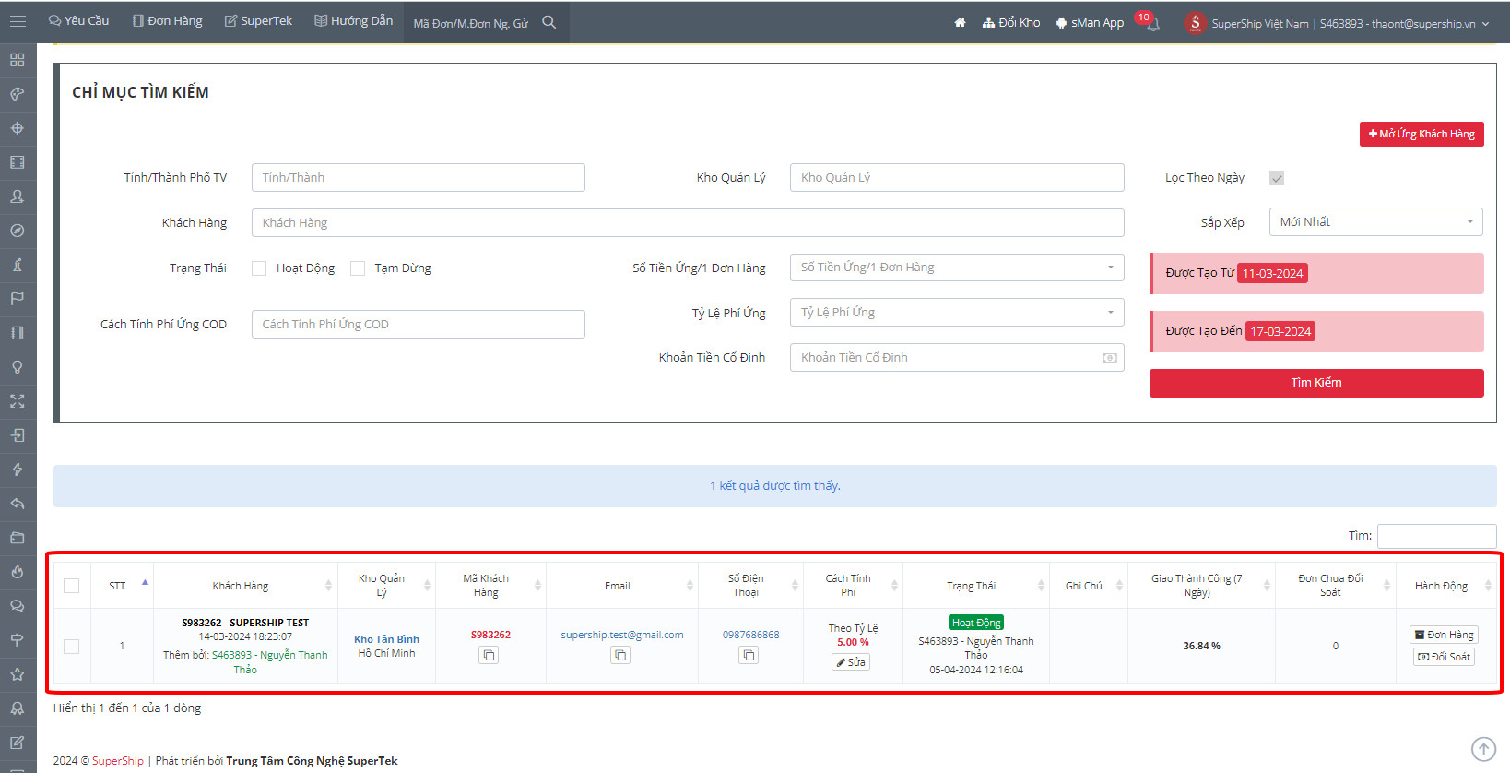
Task: Open the grid dashboard icon in sidebar
Action: point(18,60)
